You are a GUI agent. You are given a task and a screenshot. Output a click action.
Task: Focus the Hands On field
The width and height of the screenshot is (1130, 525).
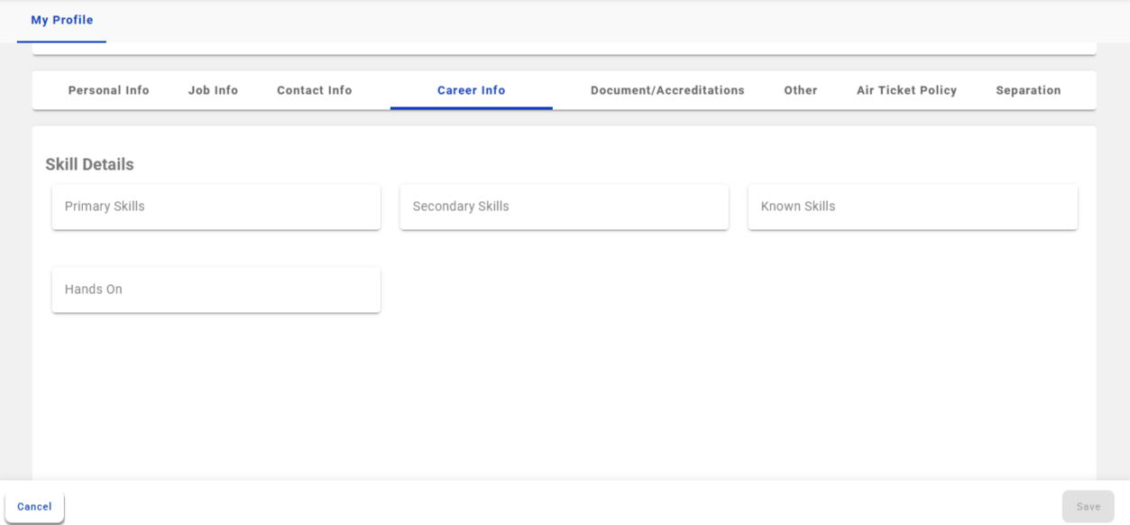coord(216,290)
